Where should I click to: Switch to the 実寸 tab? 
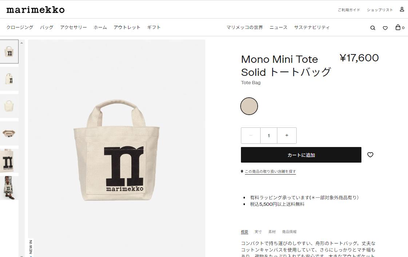258,232
